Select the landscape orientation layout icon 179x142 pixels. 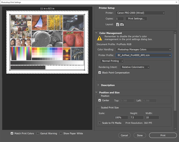coord(122,24)
